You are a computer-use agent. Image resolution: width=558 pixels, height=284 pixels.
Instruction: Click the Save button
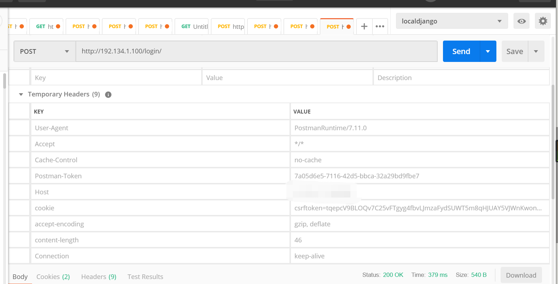(x=514, y=51)
